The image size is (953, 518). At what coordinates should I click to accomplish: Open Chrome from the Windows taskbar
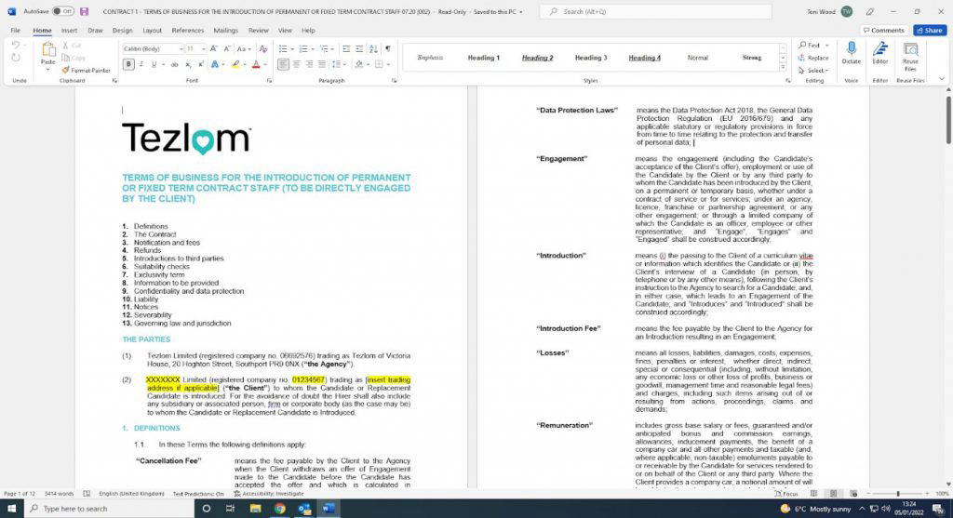pos(279,509)
